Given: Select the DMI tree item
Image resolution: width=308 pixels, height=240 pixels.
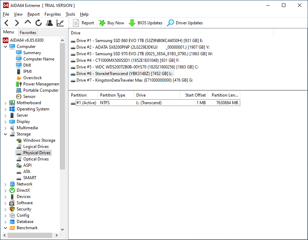Looking at the screenshot, I should click(27, 65).
